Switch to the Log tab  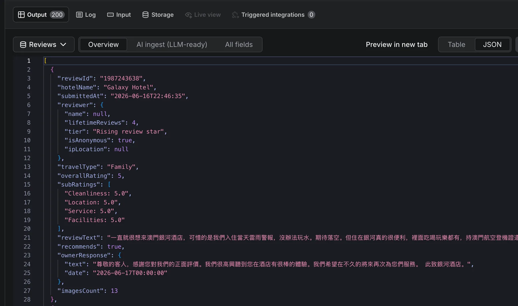click(x=86, y=15)
